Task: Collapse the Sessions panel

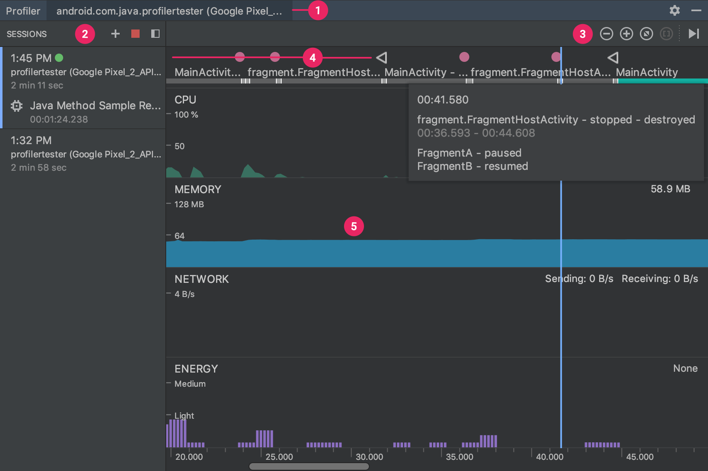Action: (x=155, y=34)
